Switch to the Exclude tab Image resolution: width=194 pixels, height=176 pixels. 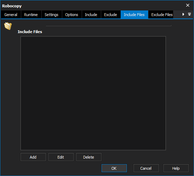111,15
